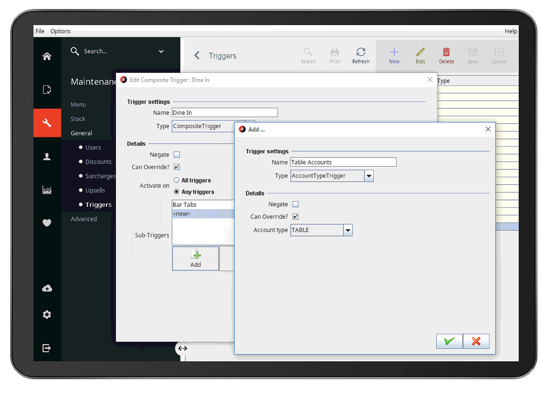Open the Help menu
Image resolution: width=551 pixels, height=393 pixels.
click(x=510, y=31)
